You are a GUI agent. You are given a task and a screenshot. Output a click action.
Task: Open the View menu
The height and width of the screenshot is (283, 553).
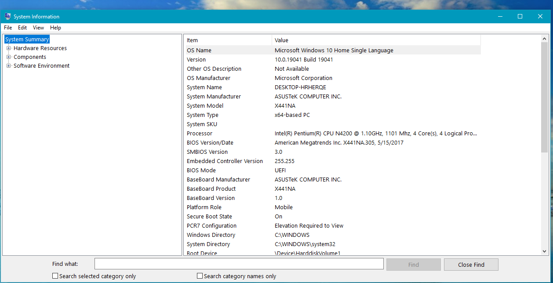coord(39,28)
